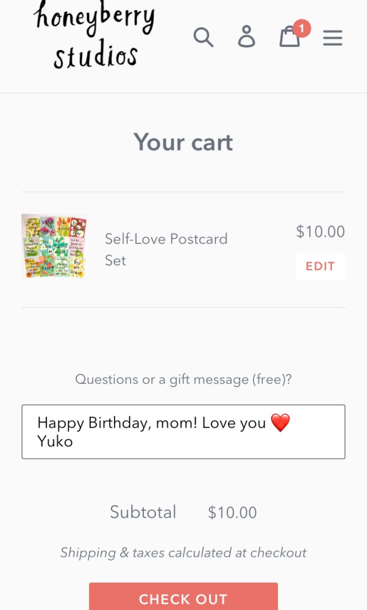The height and width of the screenshot is (610, 367).
Task: Click the words Happy Birthday in the message
Action: 91,423
